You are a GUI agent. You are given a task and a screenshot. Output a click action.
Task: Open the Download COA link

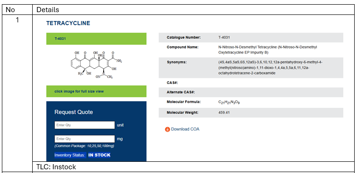(x=185, y=129)
